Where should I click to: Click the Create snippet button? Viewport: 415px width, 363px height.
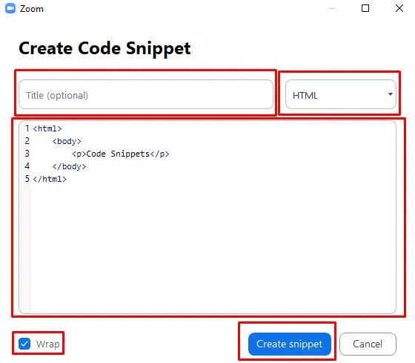[289, 344]
